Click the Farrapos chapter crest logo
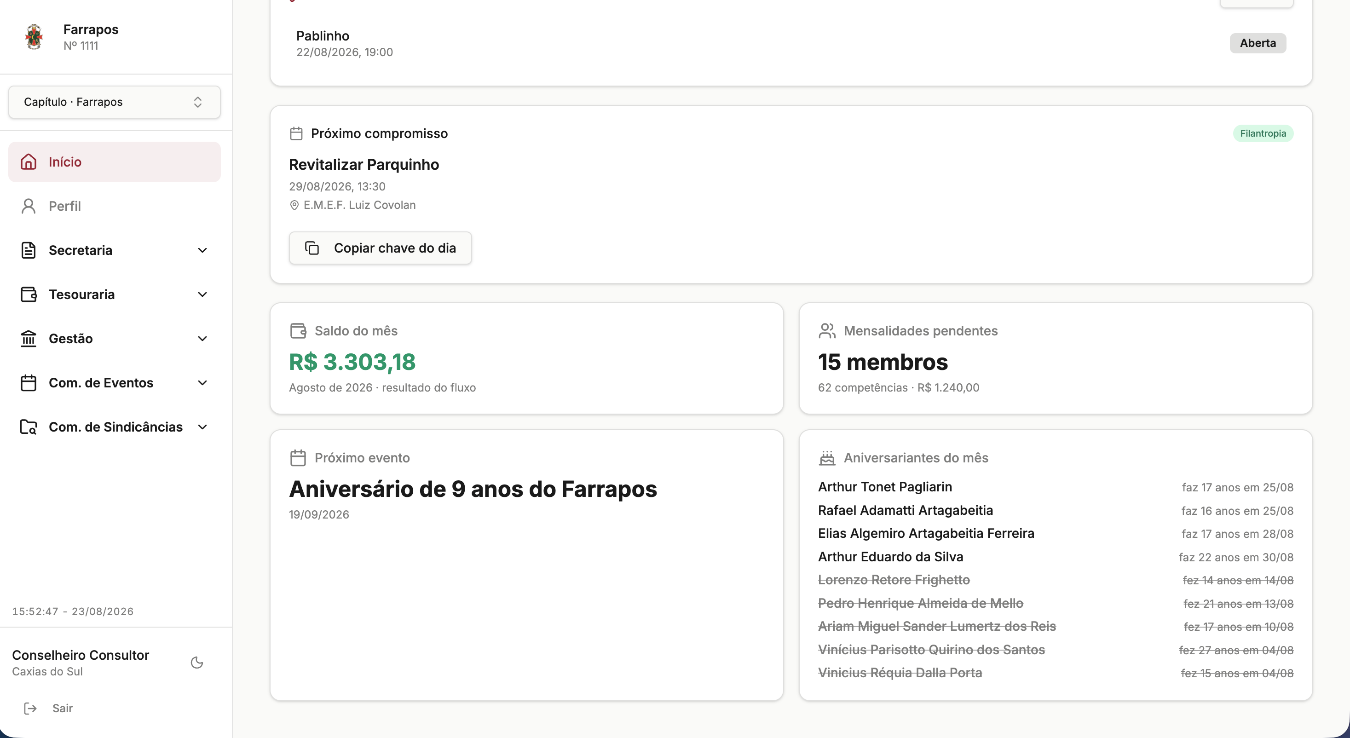The width and height of the screenshot is (1350, 738). coord(34,37)
